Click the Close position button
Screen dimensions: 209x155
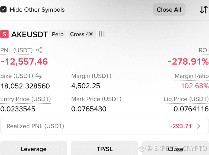(x=175, y=148)
